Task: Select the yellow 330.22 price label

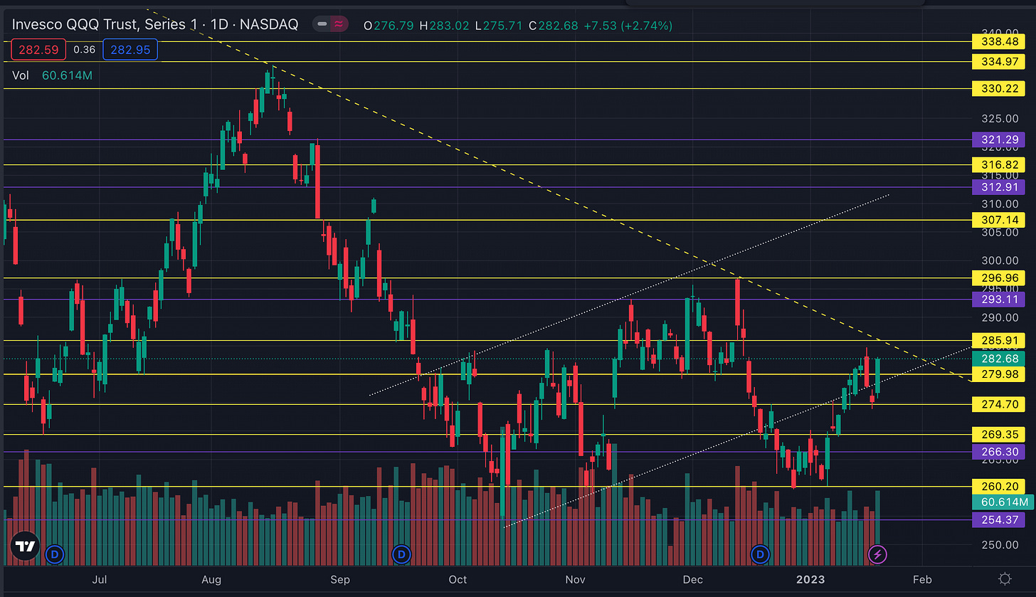Action: point(1000,89)
